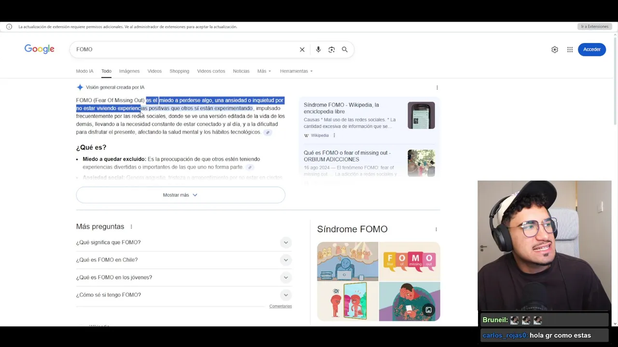Open search by image camera icon
The image size is (618, 347).
click(332, 49)
